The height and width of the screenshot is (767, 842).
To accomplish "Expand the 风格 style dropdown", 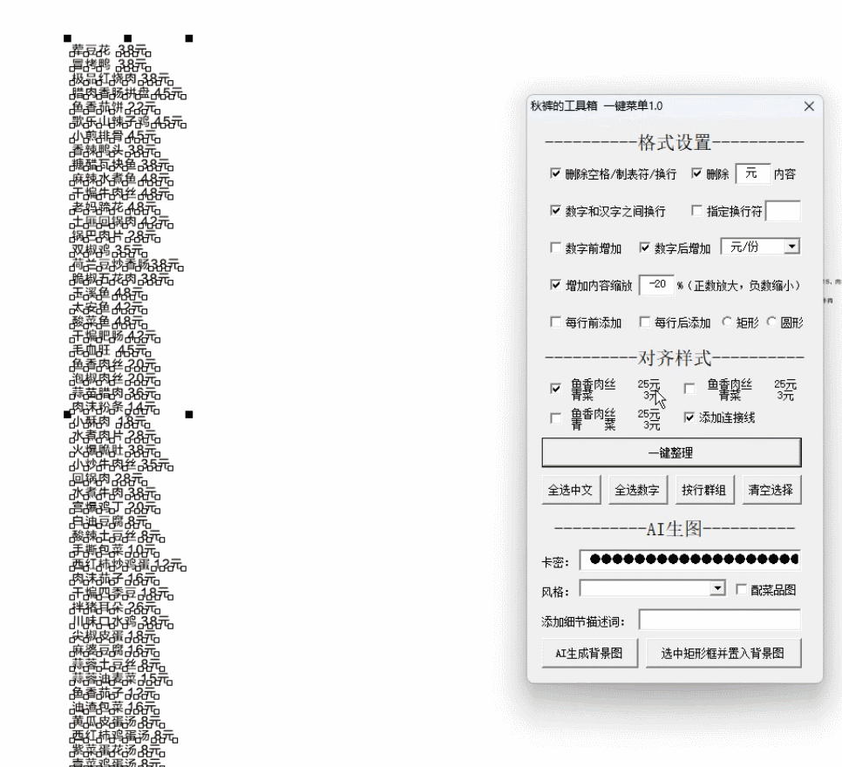I will 717,591.
